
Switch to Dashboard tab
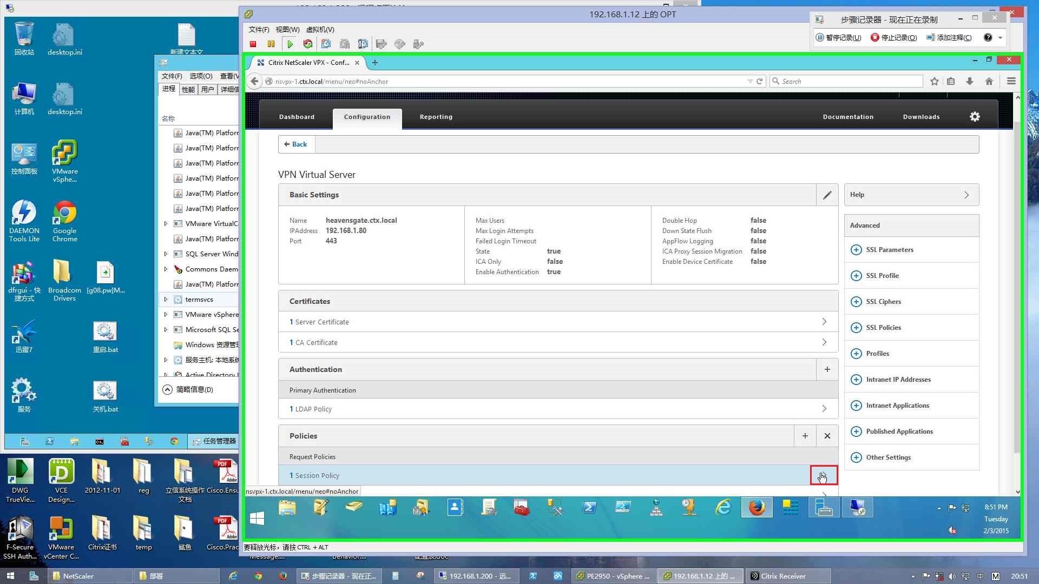pyautogui.click(x=297, y=117)
